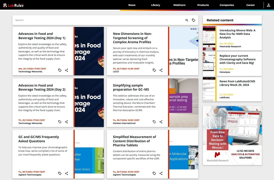Click the Food and Beverage Day 1 banner image
Image resolution: width=274 pixels, height=180 pixels.
click(x=89, y=51)
